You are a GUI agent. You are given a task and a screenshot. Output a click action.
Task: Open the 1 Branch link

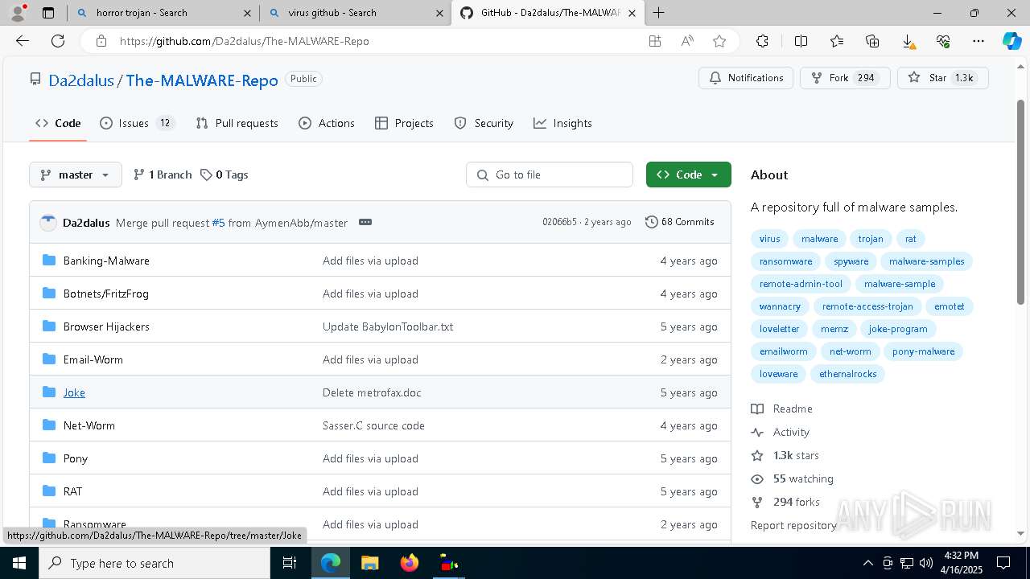pos(163,175)
